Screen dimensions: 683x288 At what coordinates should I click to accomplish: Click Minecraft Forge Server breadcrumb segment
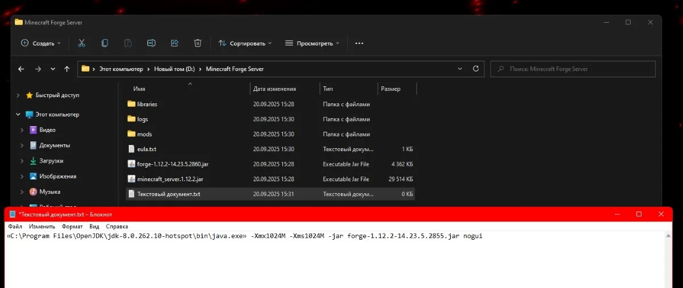click(x=234, y=69)
